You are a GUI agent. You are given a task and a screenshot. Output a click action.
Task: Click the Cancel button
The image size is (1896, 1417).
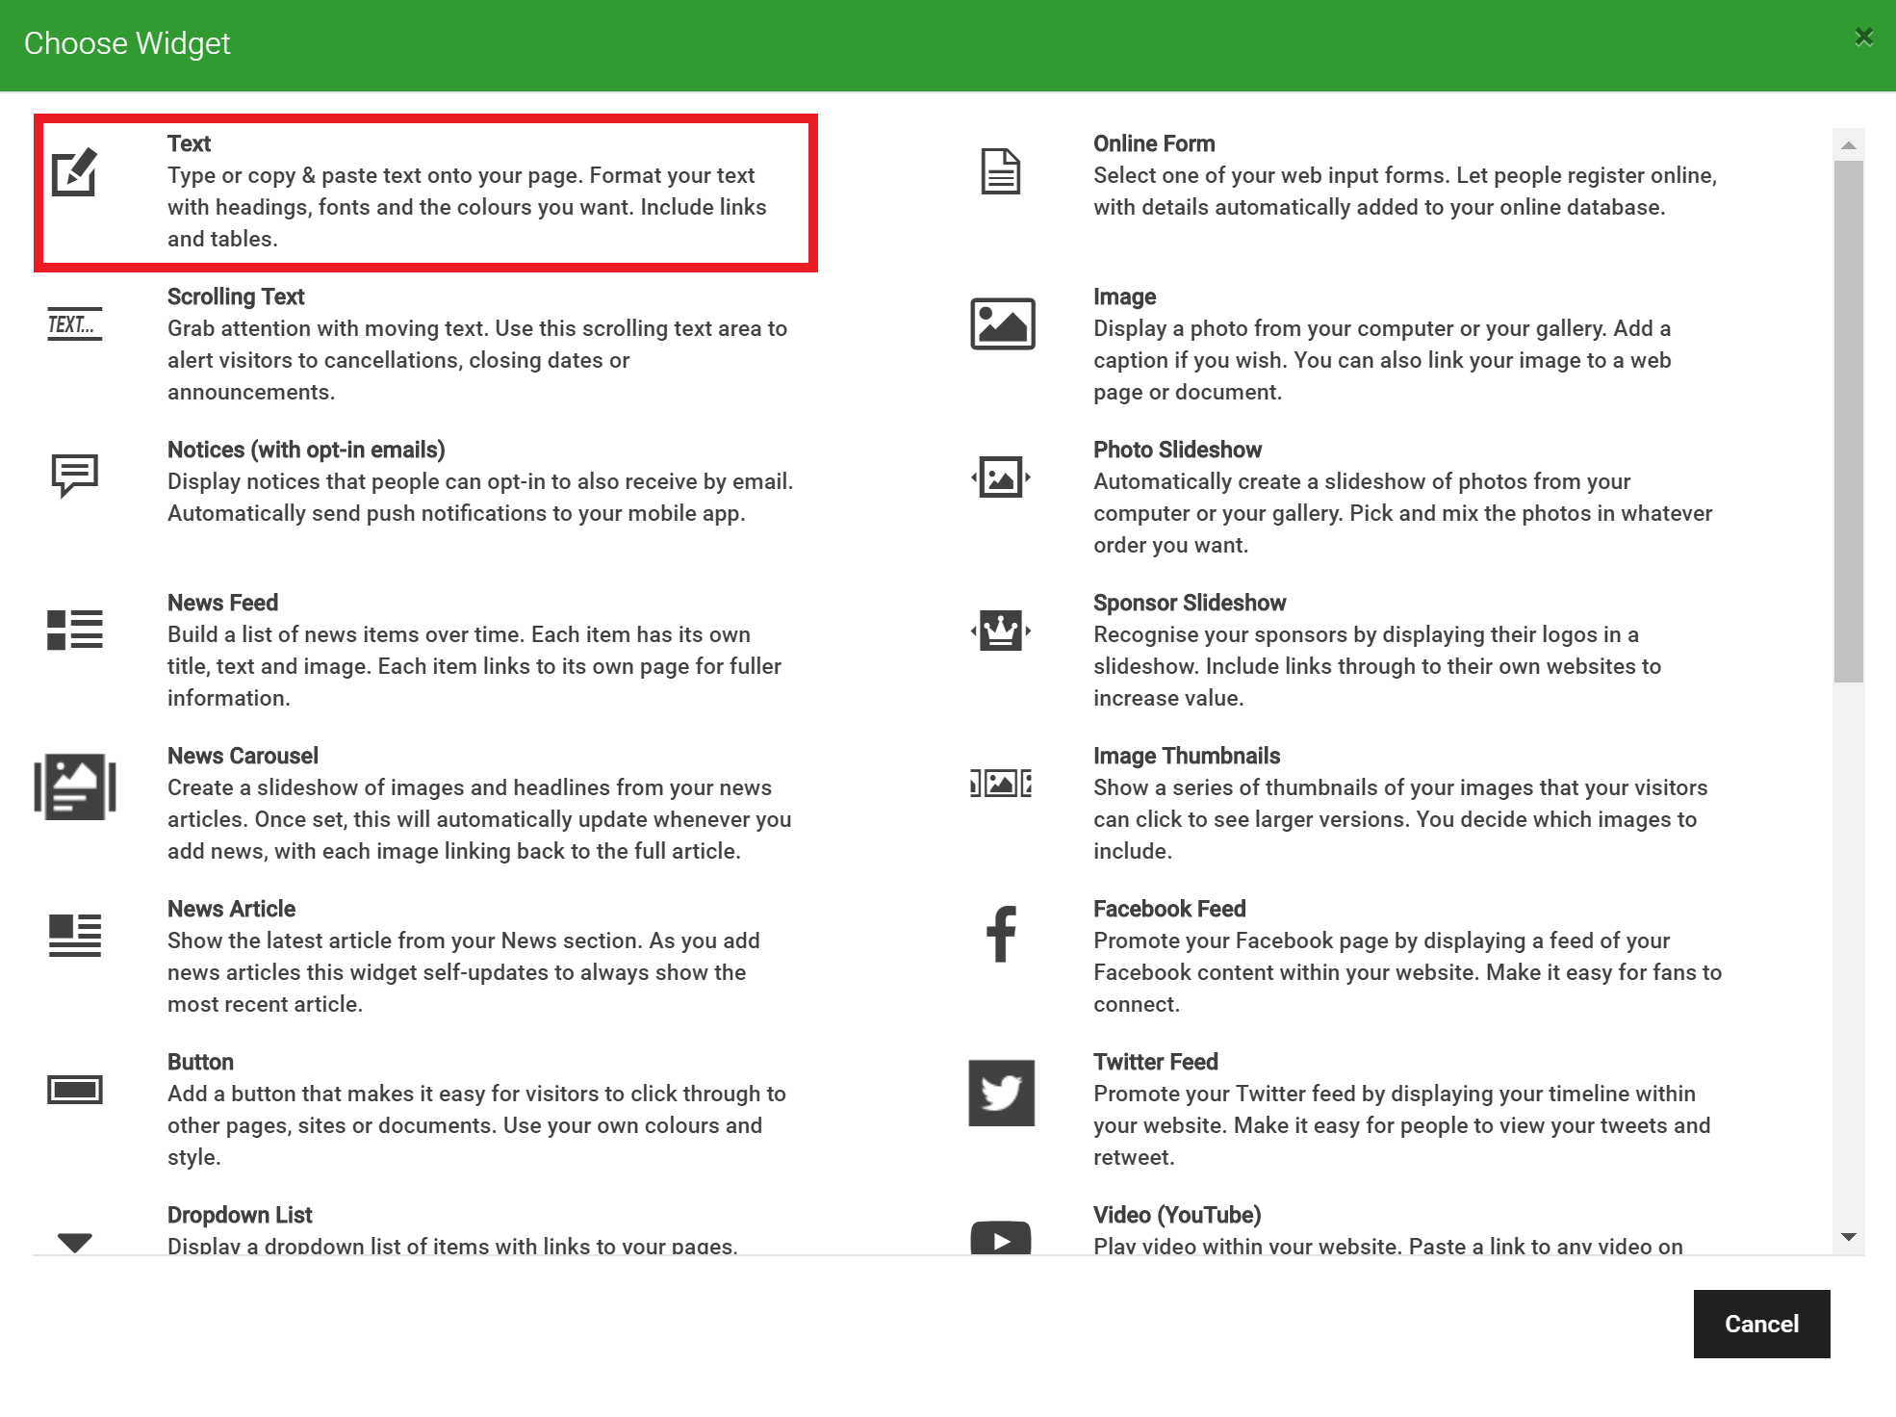[1761, 1324]
